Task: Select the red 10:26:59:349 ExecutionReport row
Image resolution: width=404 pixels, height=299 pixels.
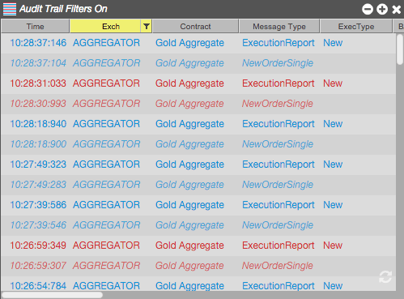Action: (x=198, y=246)
